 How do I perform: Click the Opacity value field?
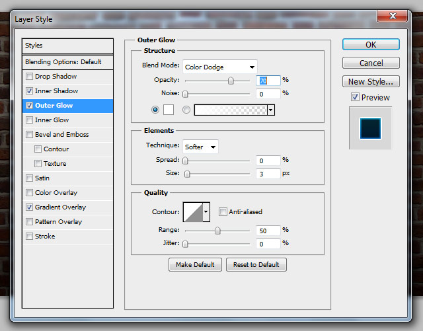click(268, 81)
